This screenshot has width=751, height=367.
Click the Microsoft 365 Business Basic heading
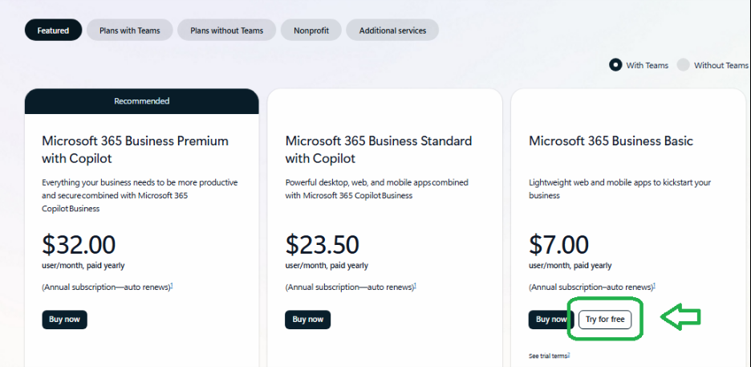pos(611,141)
